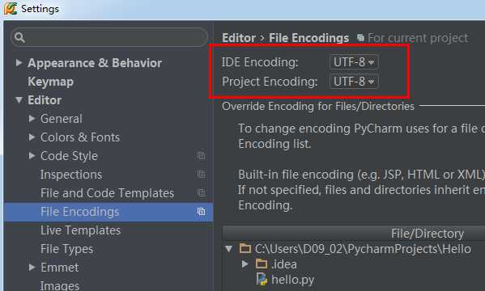Click project icon on File Encodings row
The image size is (485, 291).
tap(201, 212)
